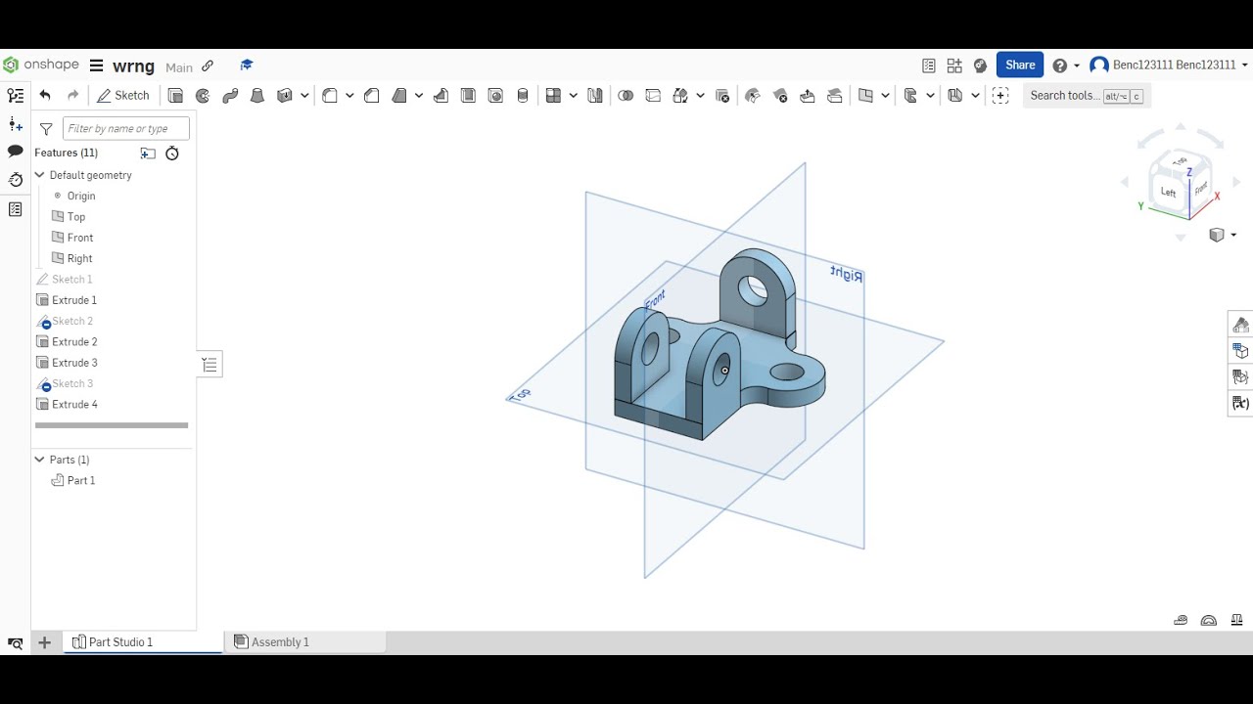The height and width of the screenshot is (704, 1253).
Task: Click the Share button
Action: click(x=1020, y=65)
